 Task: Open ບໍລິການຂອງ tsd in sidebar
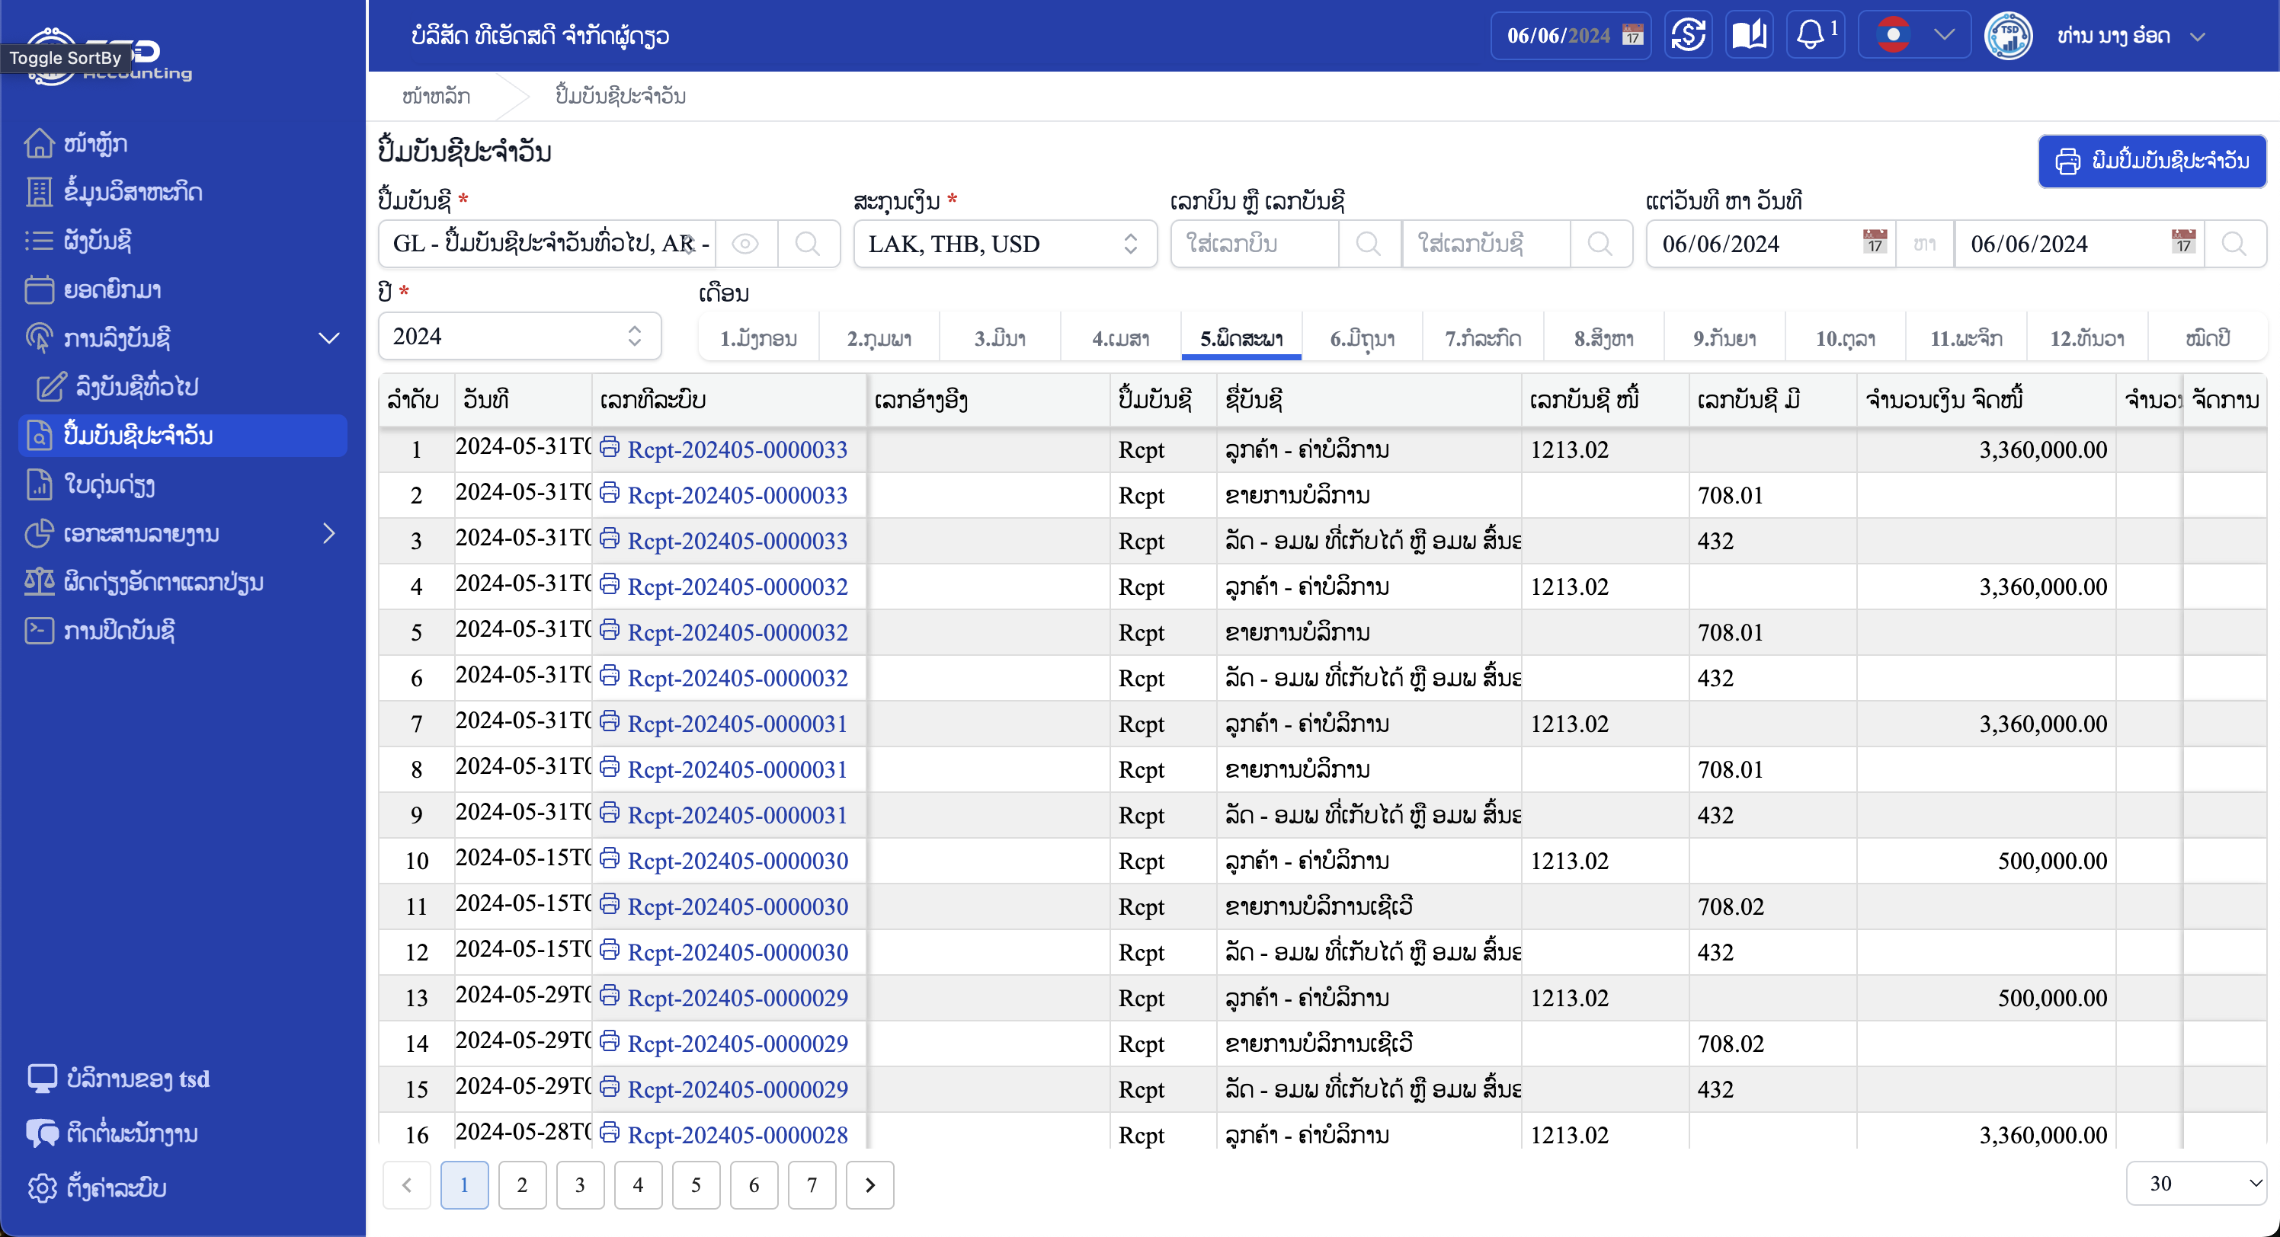[119, 1079]
